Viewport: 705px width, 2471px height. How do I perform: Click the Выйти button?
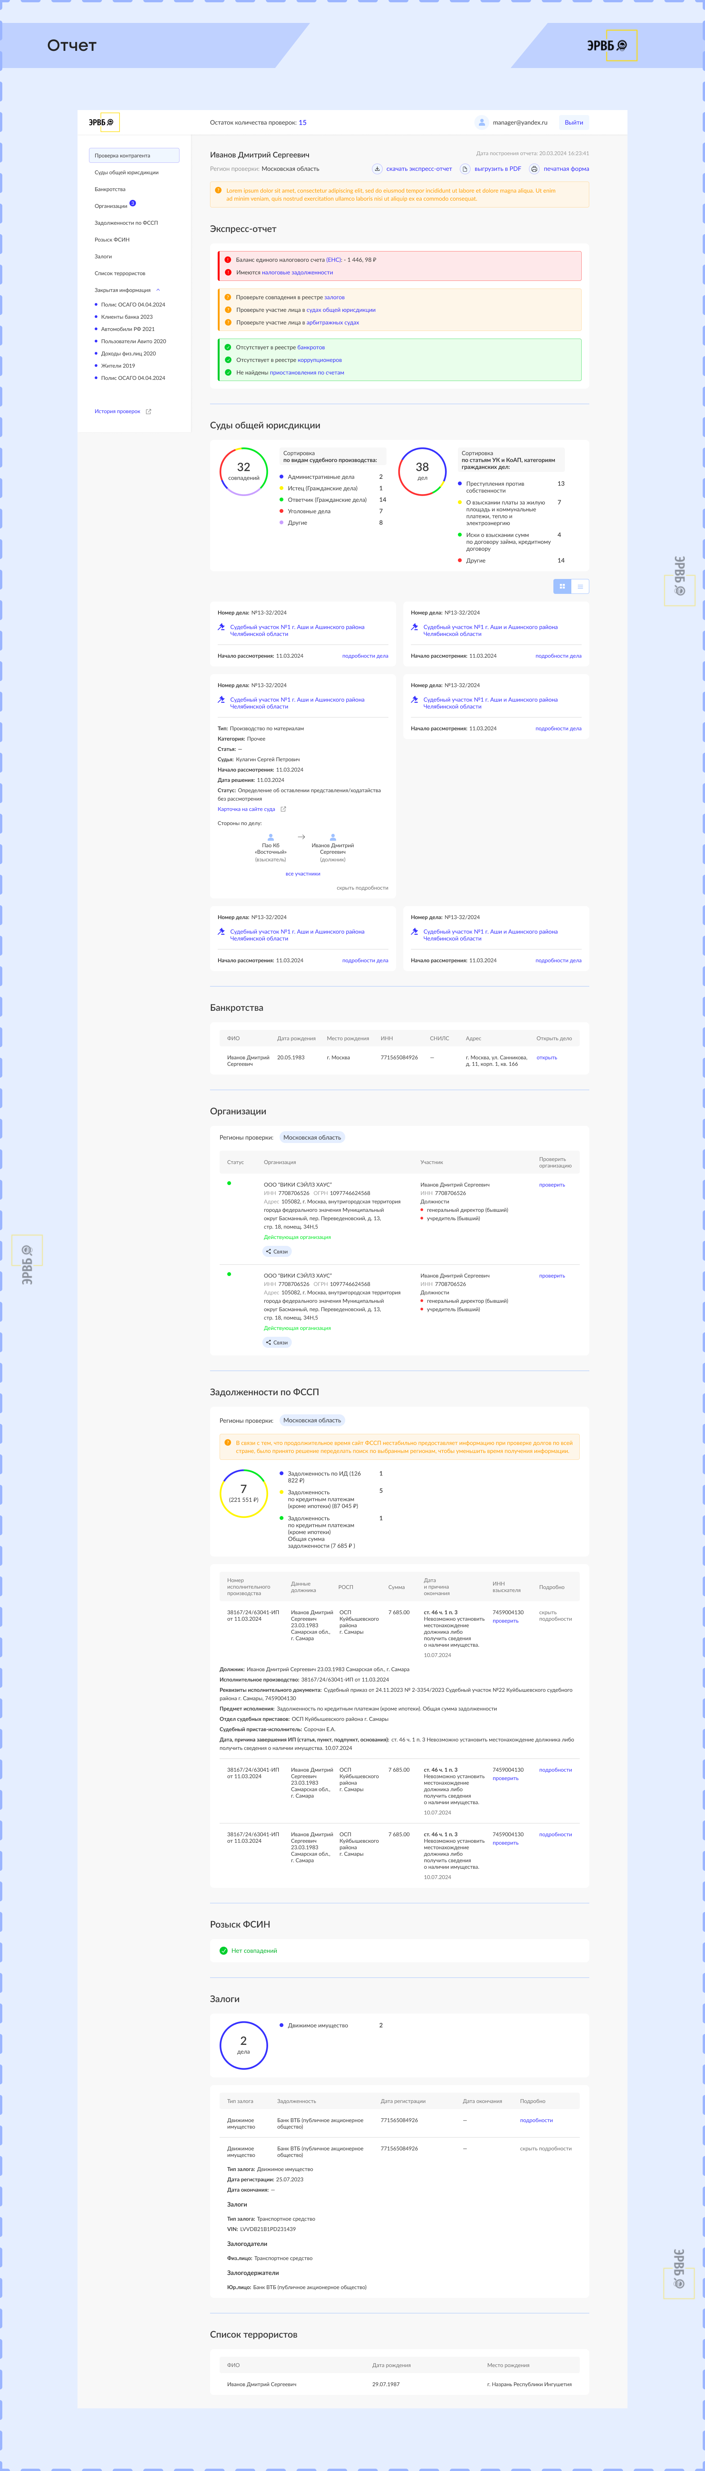pyautogui.click(x=574, y=123)
